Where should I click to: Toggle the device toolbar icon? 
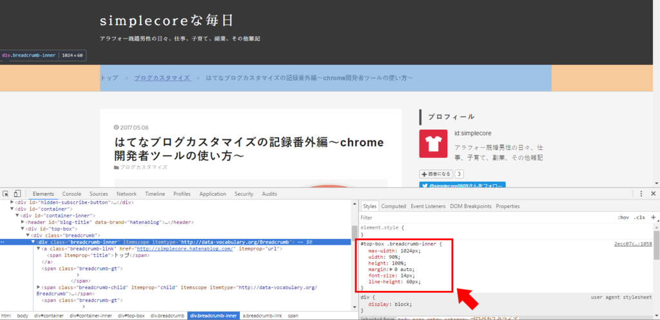(17, 194)
